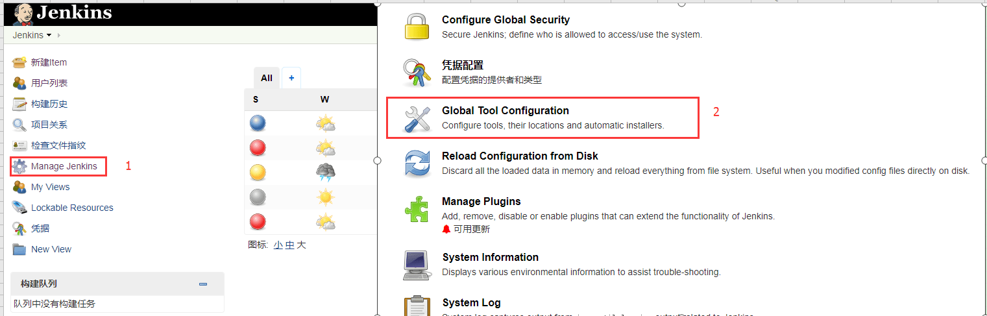Click the 队列中没有构建任务 message
The height and width of the screenshot is (316, 987).
click(x=55, y=304)
